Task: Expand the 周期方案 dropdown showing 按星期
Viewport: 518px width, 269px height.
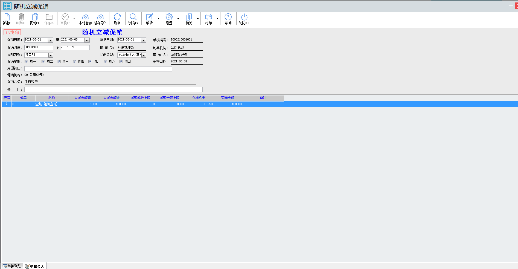Action: (x=51, y=55)
